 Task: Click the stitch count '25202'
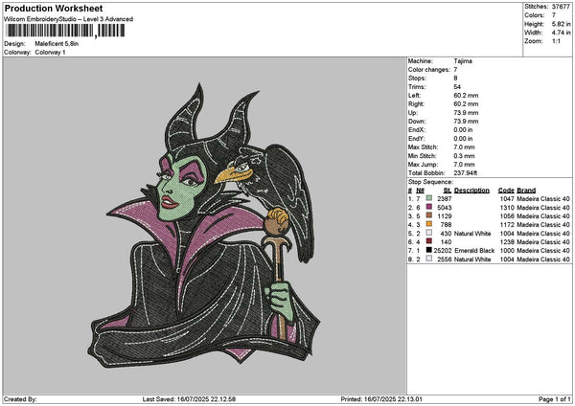[443, 251]
